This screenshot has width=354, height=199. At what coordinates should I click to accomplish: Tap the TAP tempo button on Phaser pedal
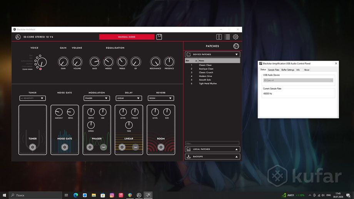pos(104,147)
